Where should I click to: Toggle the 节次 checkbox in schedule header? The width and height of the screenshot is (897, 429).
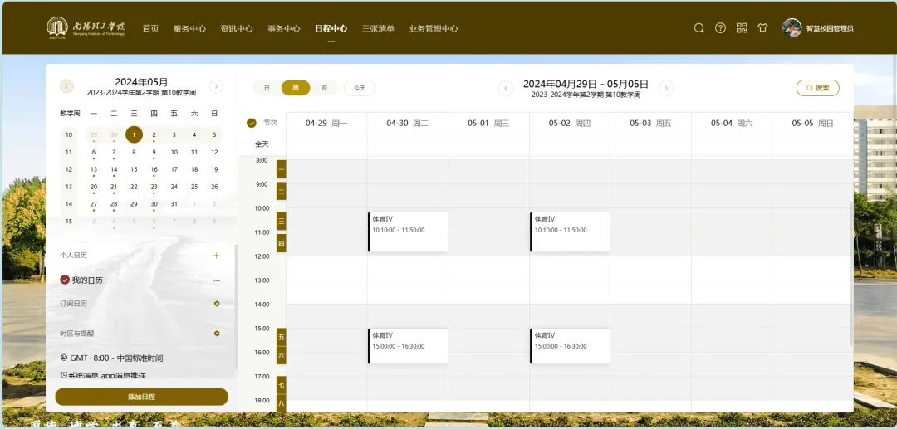pyautogui.click(x=252, y=123)
